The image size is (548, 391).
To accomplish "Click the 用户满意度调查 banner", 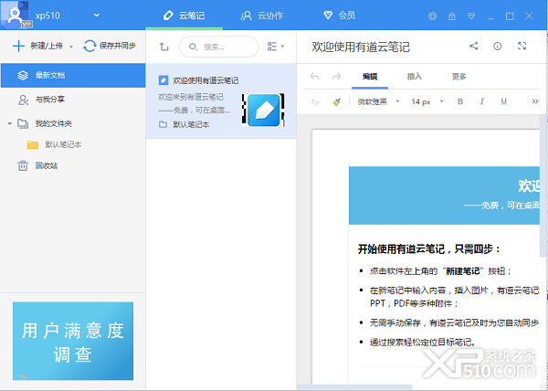I will pos(73,341).
